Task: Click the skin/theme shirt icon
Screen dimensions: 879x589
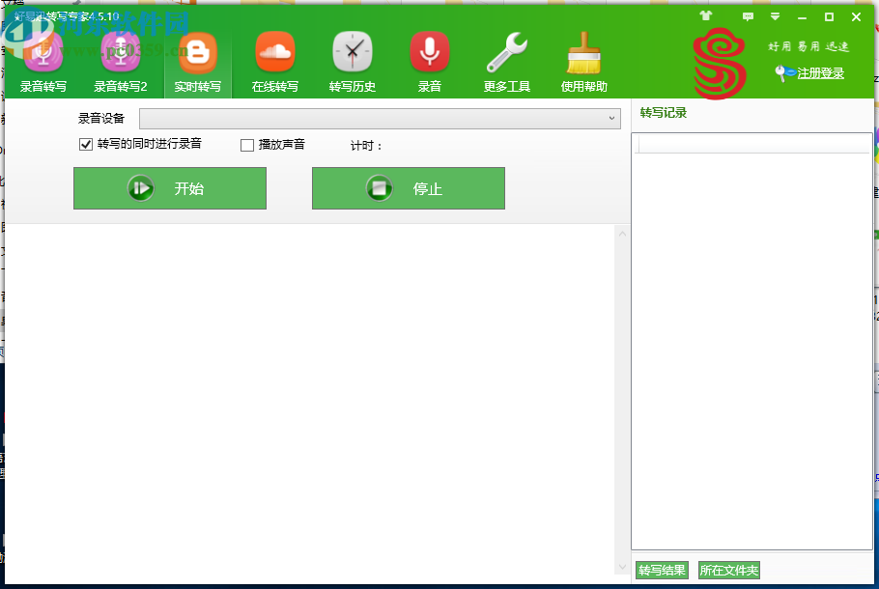Action: 704,16
